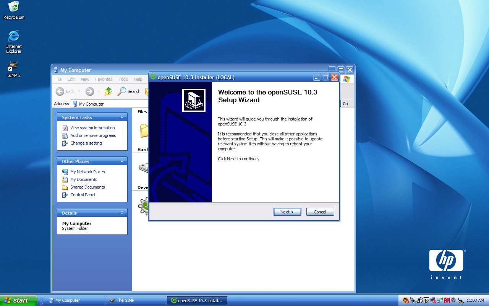The width and height of the screenshot is (489, 306).
Task: Click the My Computer title bar icon
Action: click(x=56, y=70)
